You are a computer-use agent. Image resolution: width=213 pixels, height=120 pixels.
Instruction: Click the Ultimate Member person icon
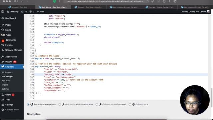click(3, 50)
